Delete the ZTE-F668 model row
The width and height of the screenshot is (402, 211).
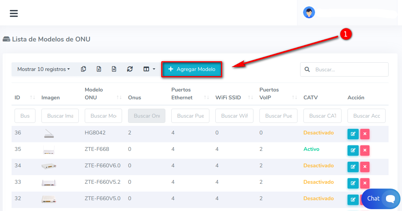pos(365,151)
